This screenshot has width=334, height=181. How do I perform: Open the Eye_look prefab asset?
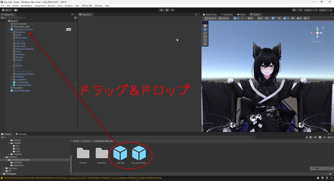click(x=120, y=155)
